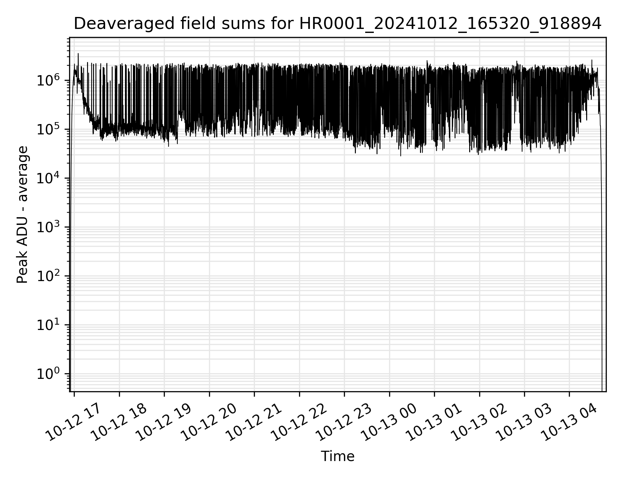Click the x tick label '10-12 20'
The height and width of the screenshot is (479, 638).
pyautogui.click(x=208, y=422)
